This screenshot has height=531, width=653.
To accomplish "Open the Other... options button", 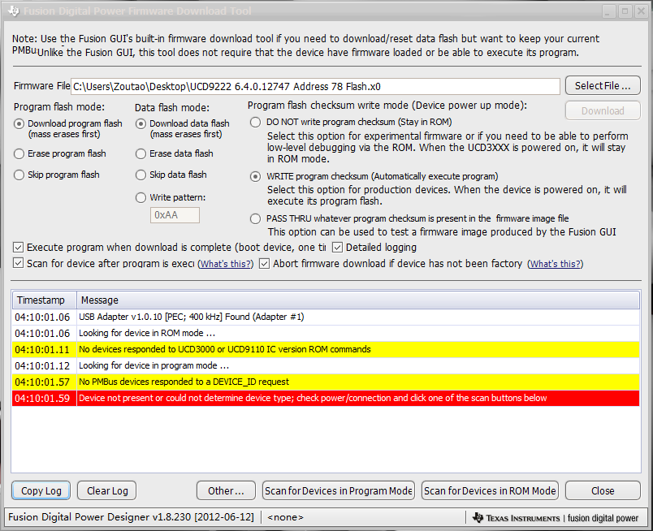I will point(226,491).
